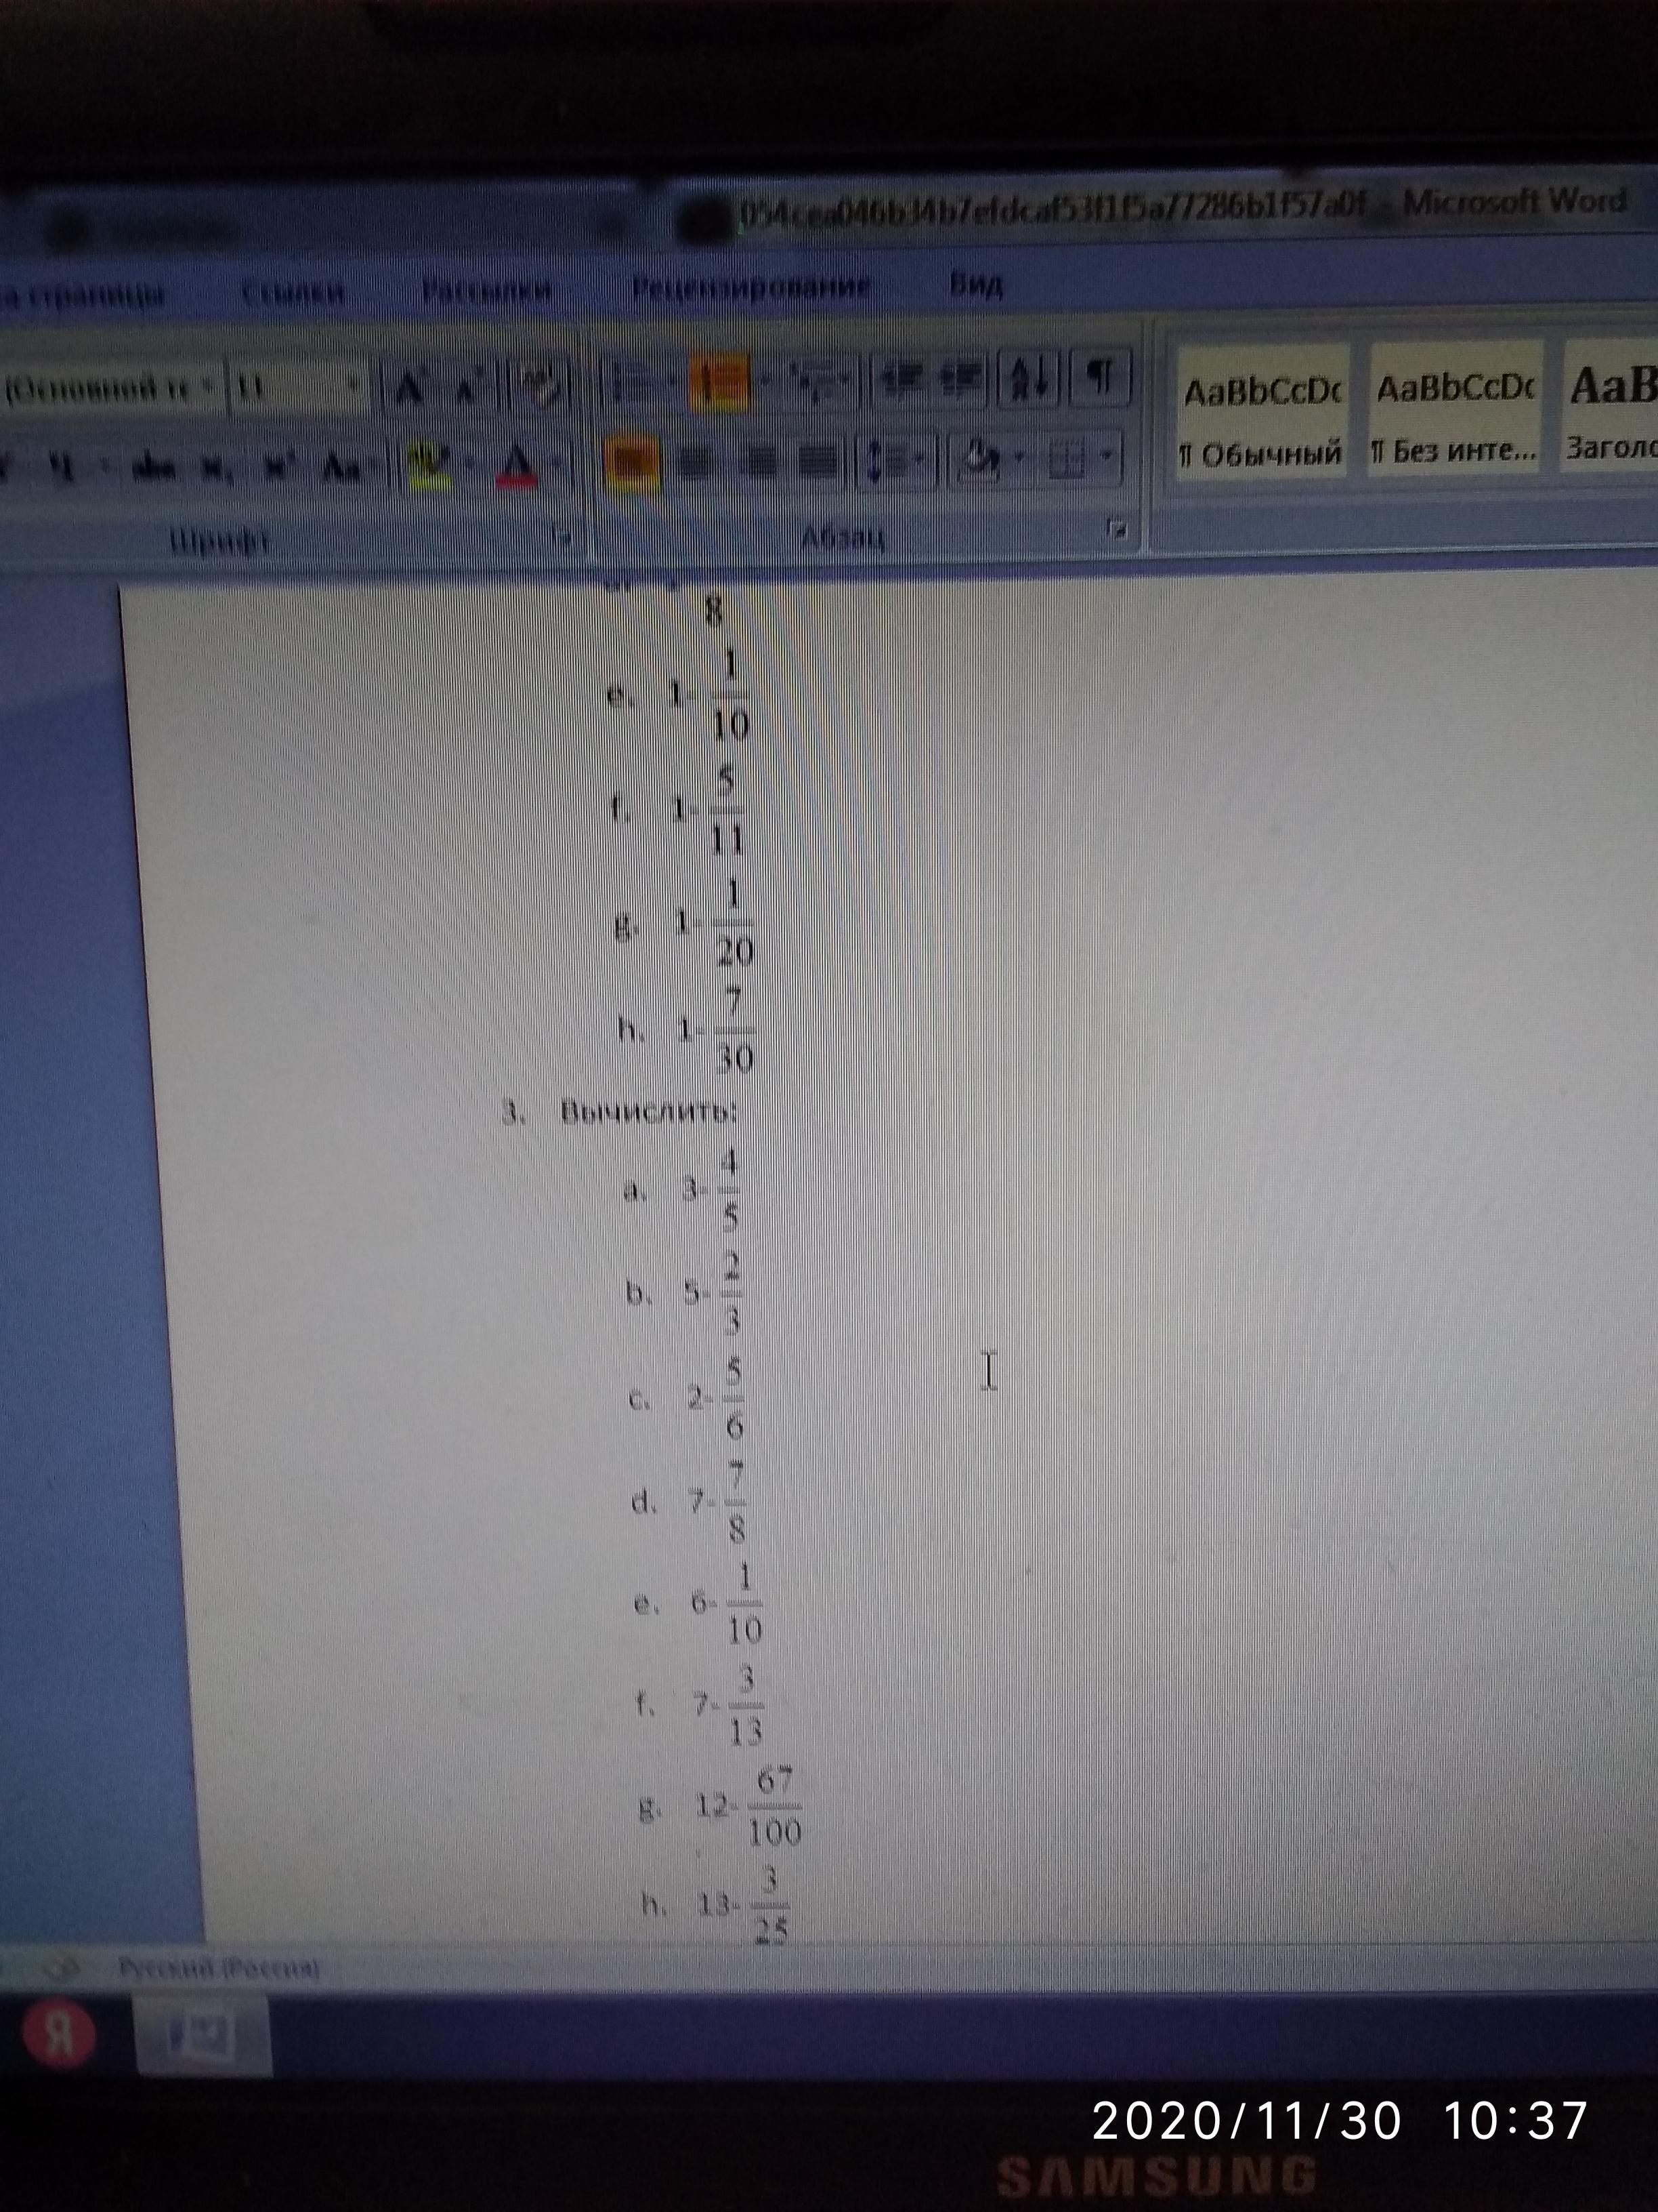Switch to the Вид ribbon tab
The height and width of the screenshot is (2212, 1658).
(975, 286)
